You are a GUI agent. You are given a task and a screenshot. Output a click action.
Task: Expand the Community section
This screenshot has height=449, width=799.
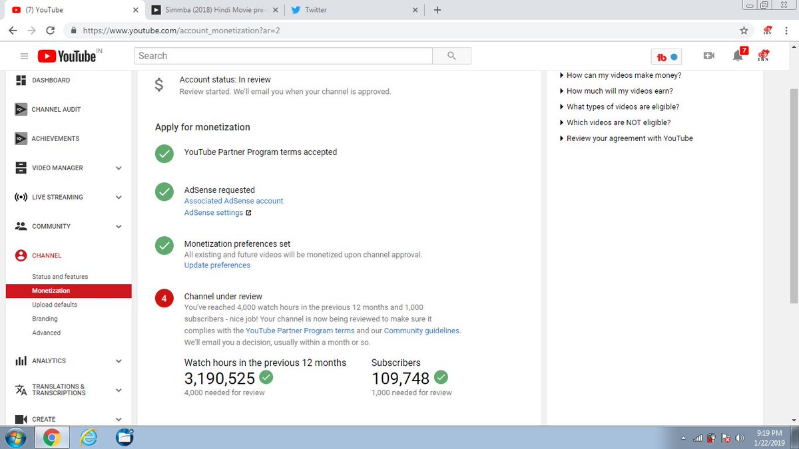coord(119,227)
